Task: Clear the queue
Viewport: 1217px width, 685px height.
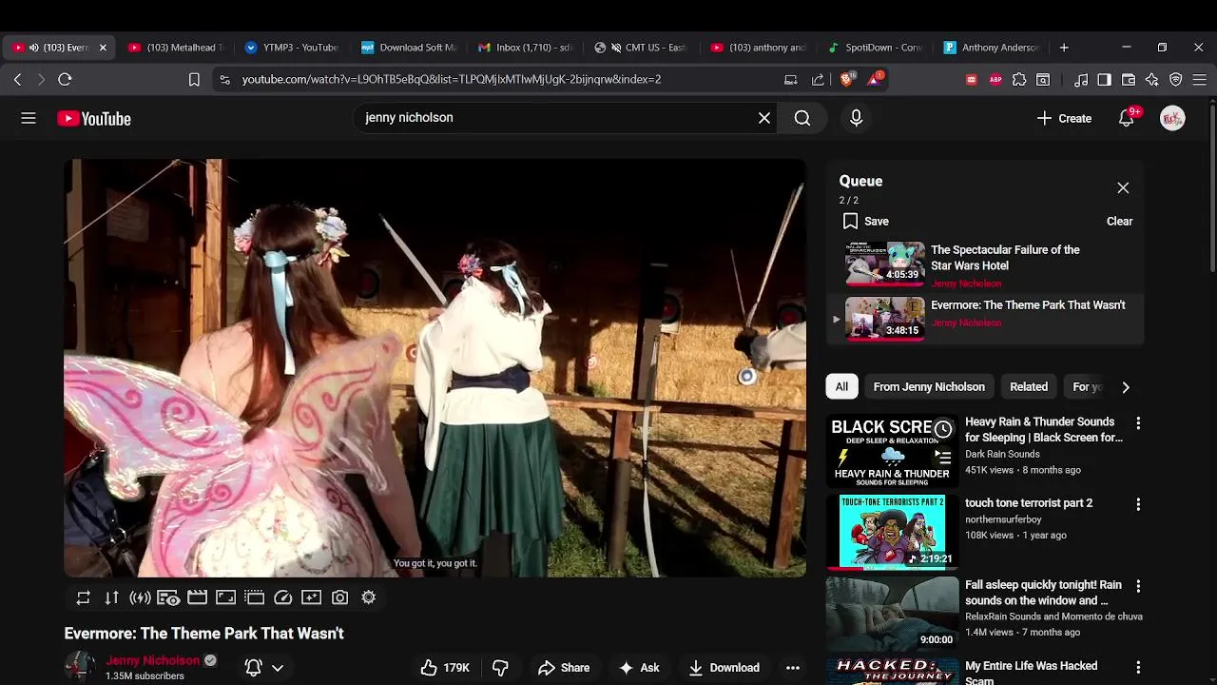Action: pos(1119,221)
